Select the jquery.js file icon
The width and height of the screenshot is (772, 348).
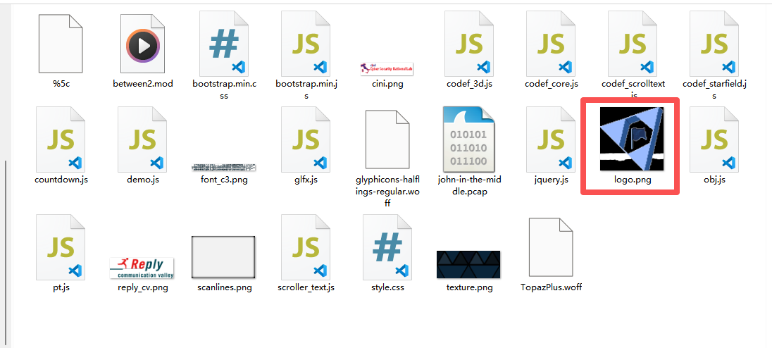point(551,139)
